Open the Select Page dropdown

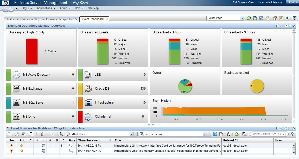[x=242, y=18]
